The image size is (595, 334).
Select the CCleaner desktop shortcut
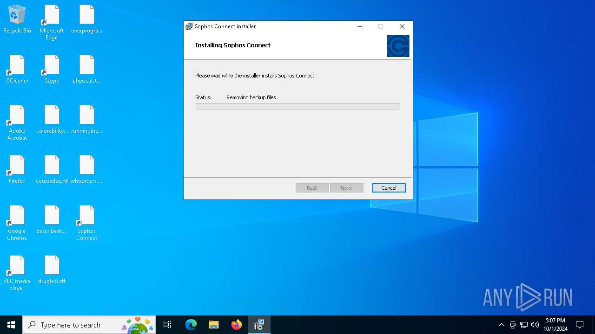(17, 70)
